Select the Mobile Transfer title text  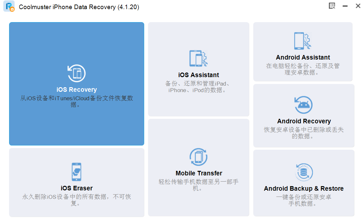[x=199, y=173]
